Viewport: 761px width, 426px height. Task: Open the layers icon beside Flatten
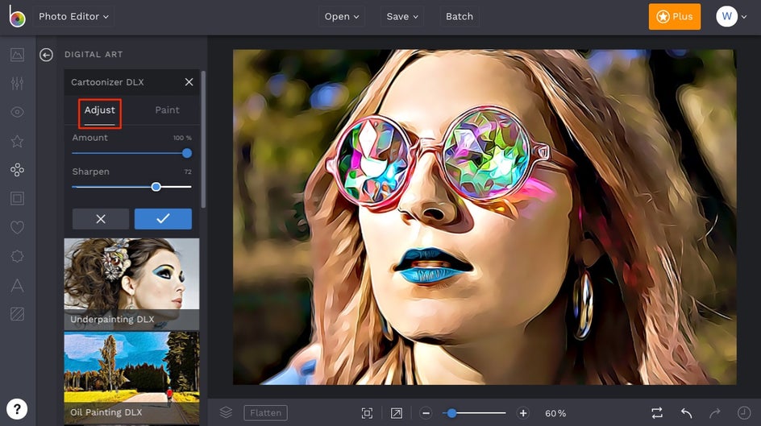coord(227,412)
